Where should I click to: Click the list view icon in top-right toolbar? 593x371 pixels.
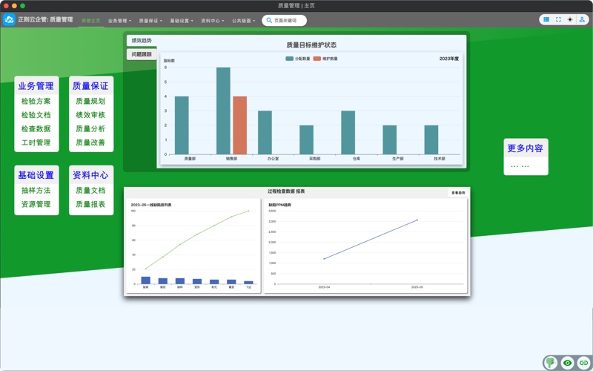point(546,20)
